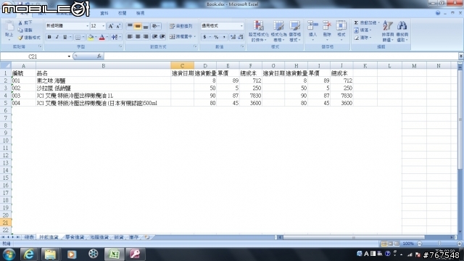Apply percent style

(x=216, y=37)
